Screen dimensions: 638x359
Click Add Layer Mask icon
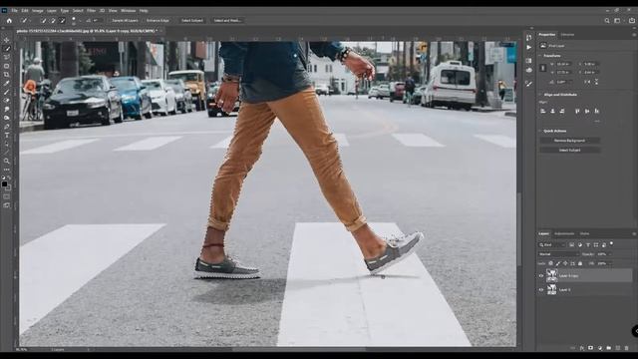tap(590, 348)
